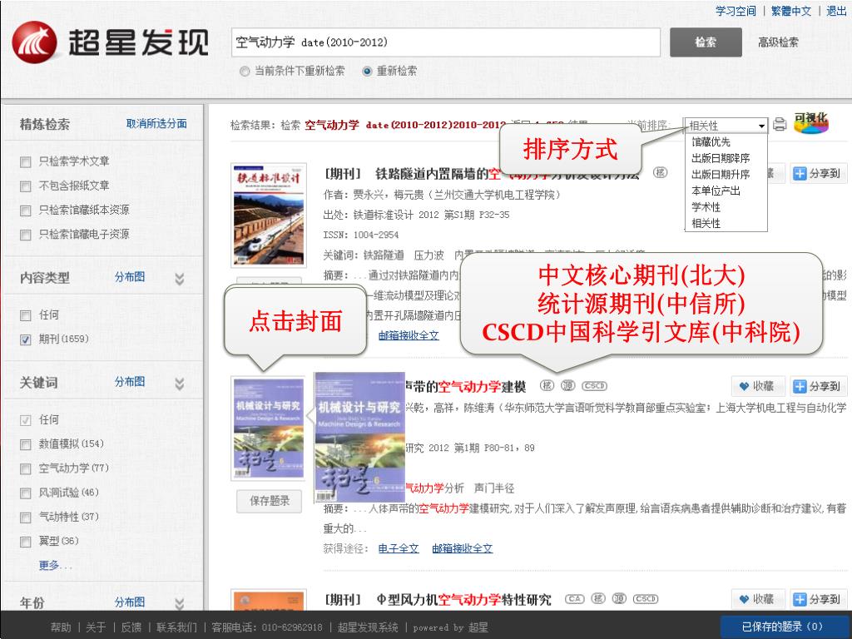
Task: Open the 反馈 footer link
Action: coord(131,627)
